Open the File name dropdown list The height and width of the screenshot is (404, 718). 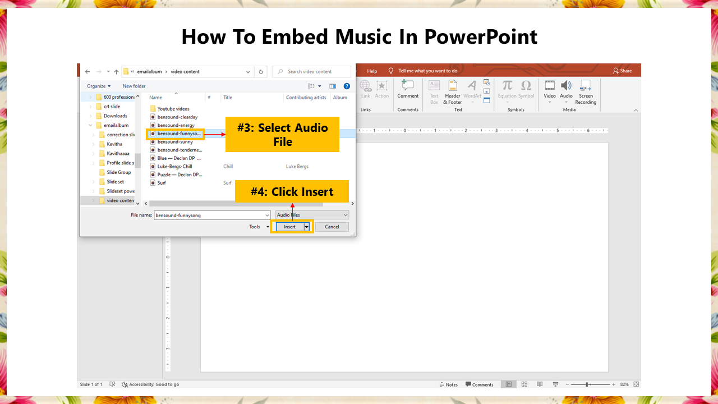pyautogui.click(x=267, y=215)
